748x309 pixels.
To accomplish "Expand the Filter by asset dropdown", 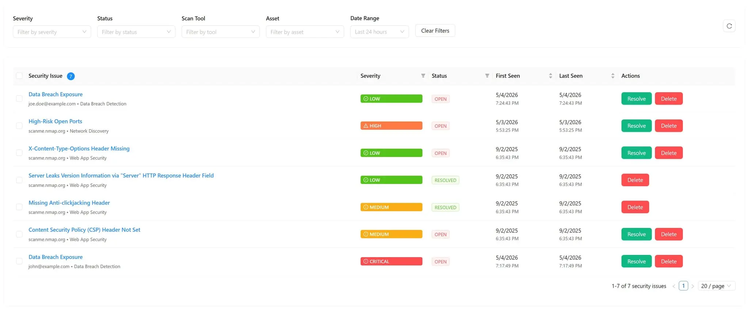I will click(305, 32).
